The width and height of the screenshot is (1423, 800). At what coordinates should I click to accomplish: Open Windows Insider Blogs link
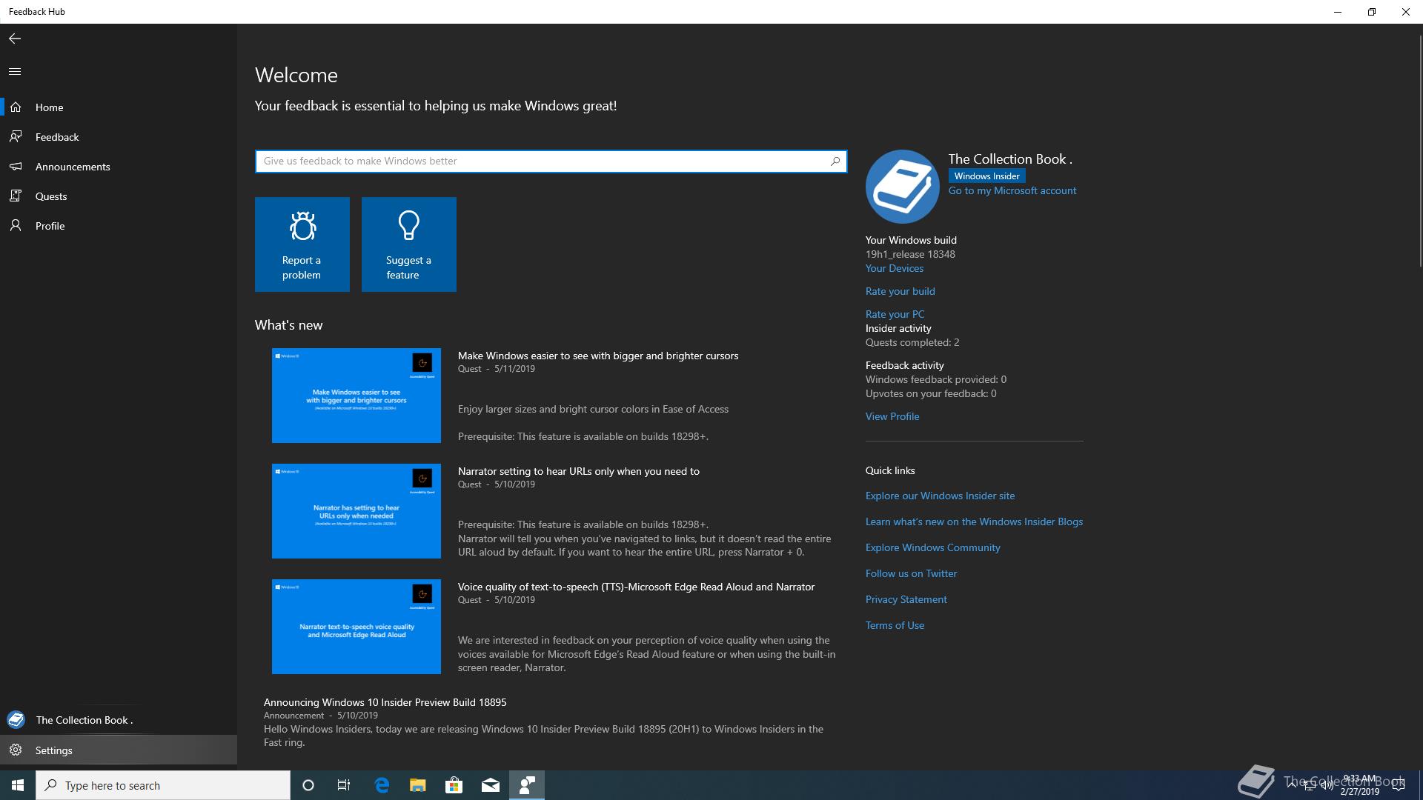click(x=975, y=521)
